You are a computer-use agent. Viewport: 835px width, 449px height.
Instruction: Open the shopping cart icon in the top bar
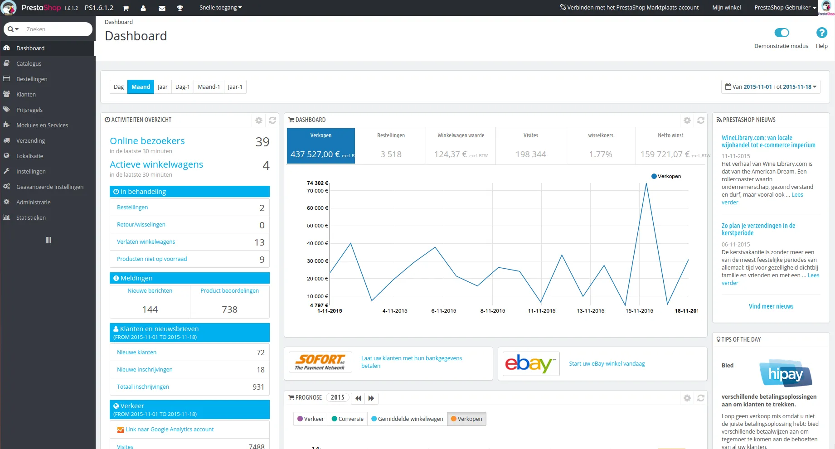[126, 8]
